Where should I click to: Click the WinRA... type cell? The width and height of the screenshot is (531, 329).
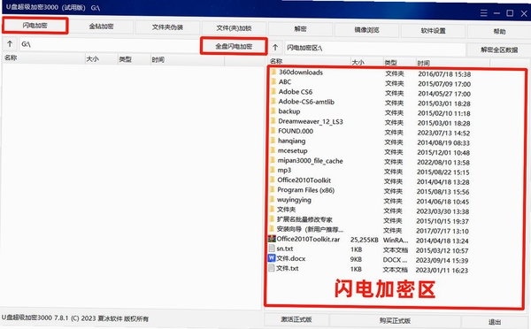point(396,241)
